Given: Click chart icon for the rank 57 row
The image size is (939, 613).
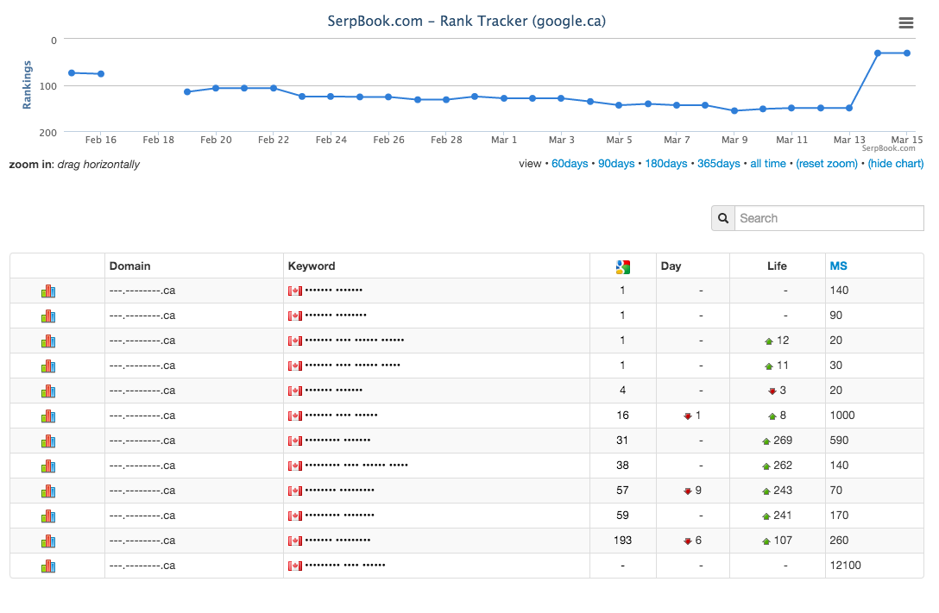Looking at the screenshot, I should tap(48, 491).
